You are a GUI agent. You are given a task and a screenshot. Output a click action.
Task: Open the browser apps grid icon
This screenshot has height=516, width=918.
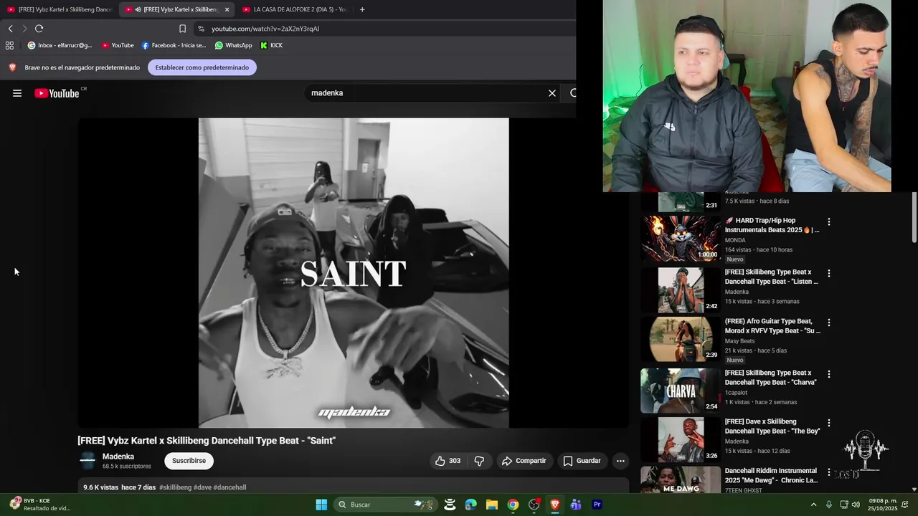point(9,45)
